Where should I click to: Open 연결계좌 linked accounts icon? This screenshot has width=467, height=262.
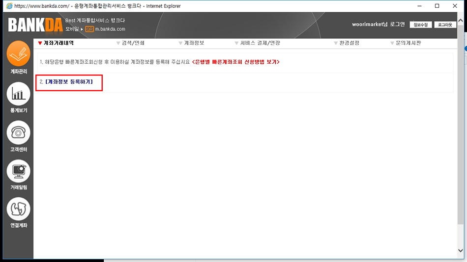click(19, 209)
